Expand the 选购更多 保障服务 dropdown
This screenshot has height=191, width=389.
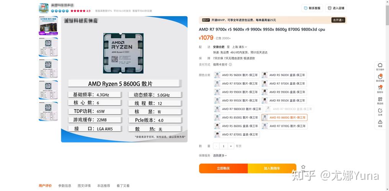220,155
